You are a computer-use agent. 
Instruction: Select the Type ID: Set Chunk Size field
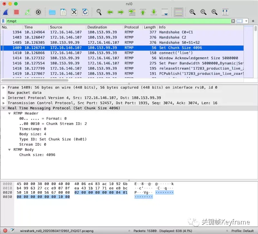(x=53, y=139)
